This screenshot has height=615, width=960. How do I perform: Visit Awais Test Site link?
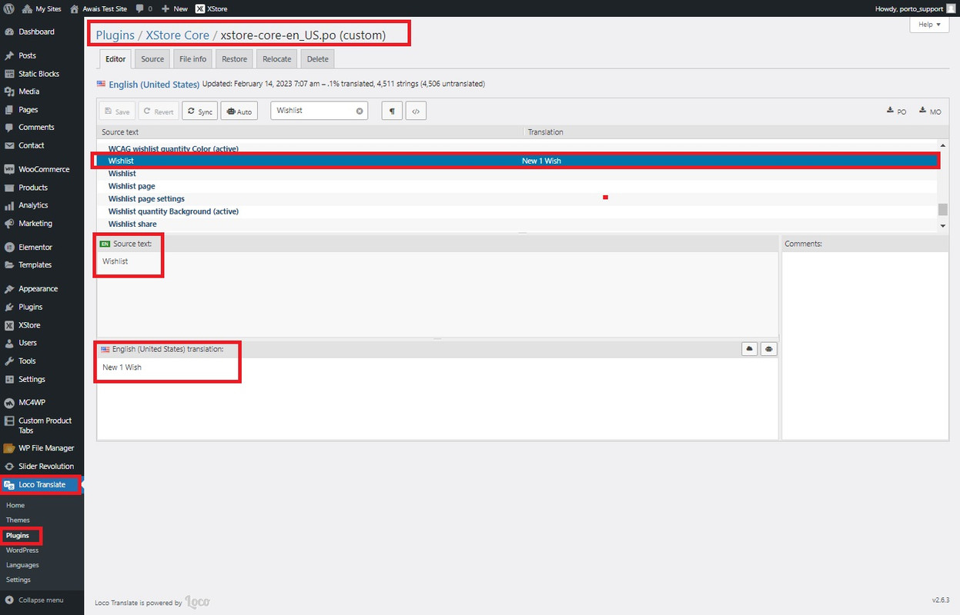[99, 8]
